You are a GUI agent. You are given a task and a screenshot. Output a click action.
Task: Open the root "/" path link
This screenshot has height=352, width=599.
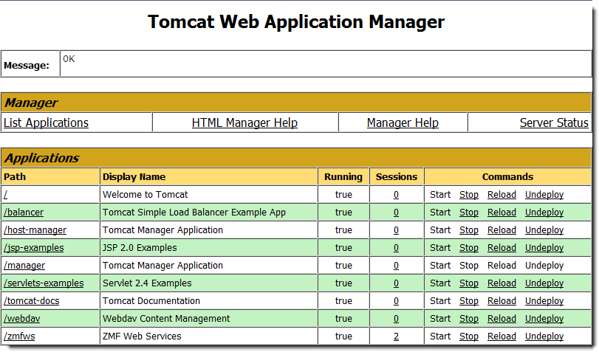click(6, 195)
